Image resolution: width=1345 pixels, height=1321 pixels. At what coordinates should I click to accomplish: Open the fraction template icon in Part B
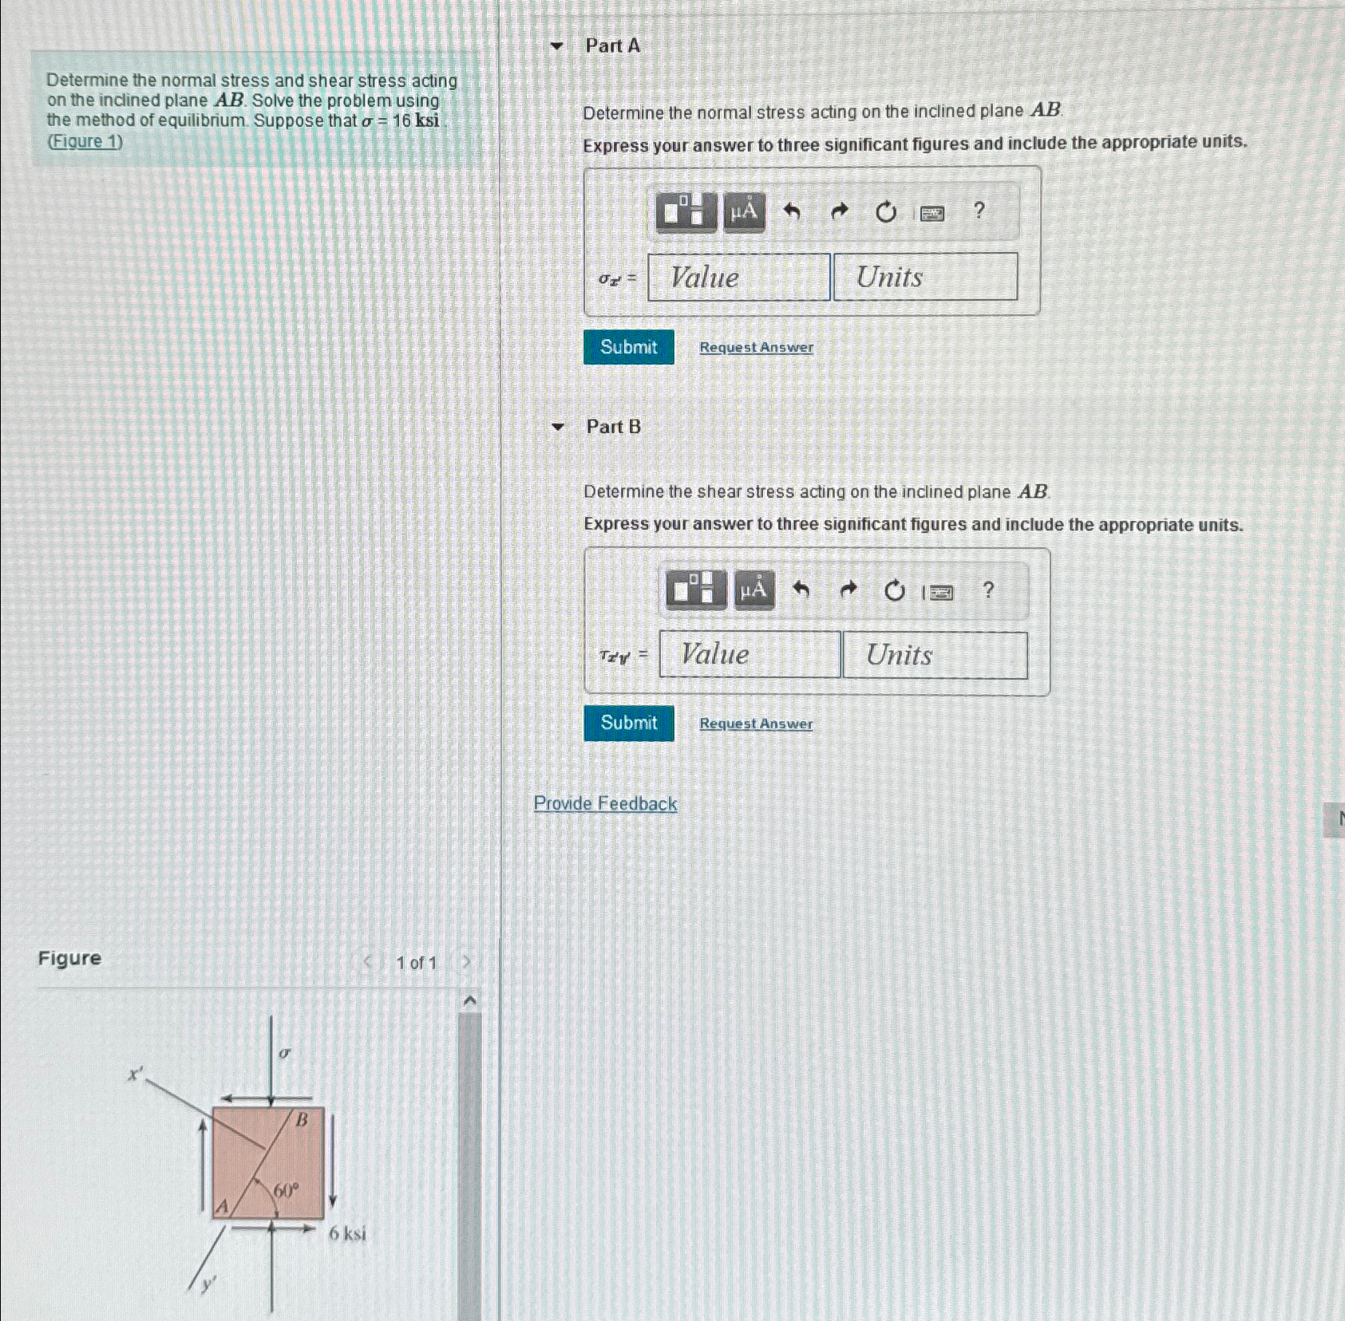(696, 590)
